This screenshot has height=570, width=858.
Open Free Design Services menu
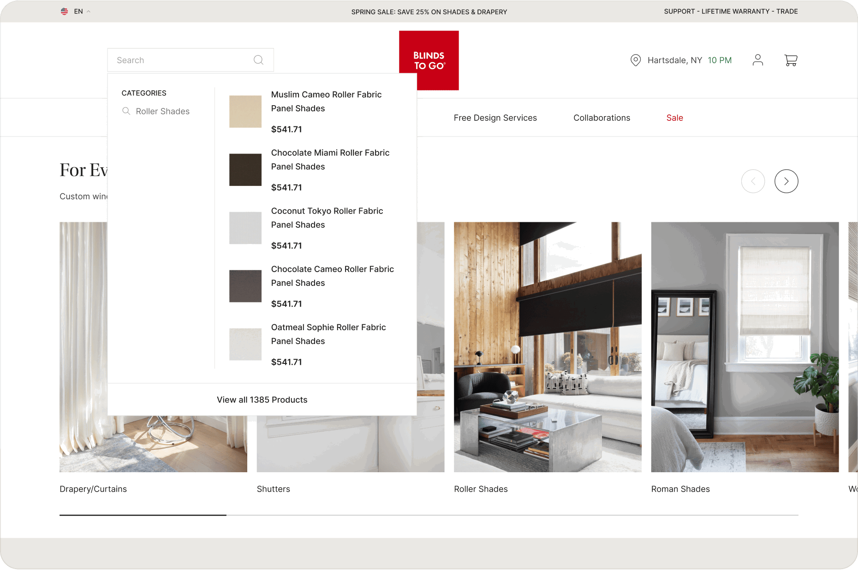coord(495,118)
